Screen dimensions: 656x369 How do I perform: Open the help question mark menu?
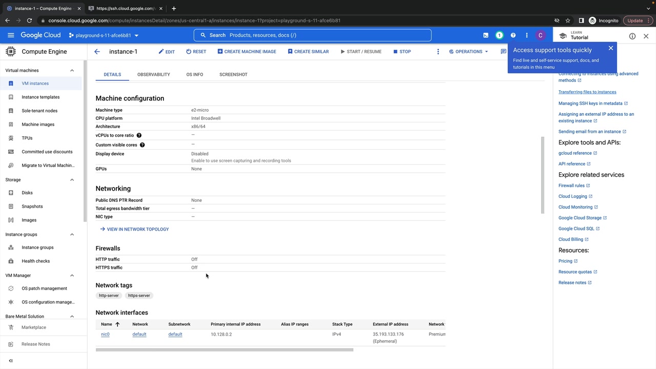pos(513,35)
